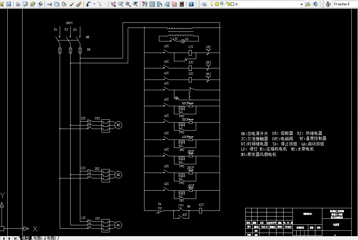Click the previous layout tab arrow
The height and width of the screenshot is (240, 358).
click(4, 238)
